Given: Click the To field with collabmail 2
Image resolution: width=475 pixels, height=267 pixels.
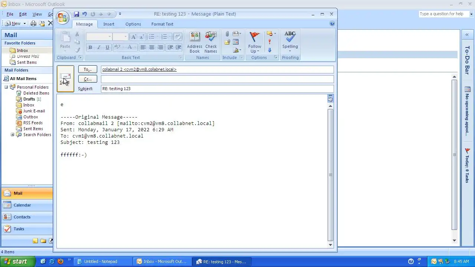Looking at the screenshot, I should [217, 69].
